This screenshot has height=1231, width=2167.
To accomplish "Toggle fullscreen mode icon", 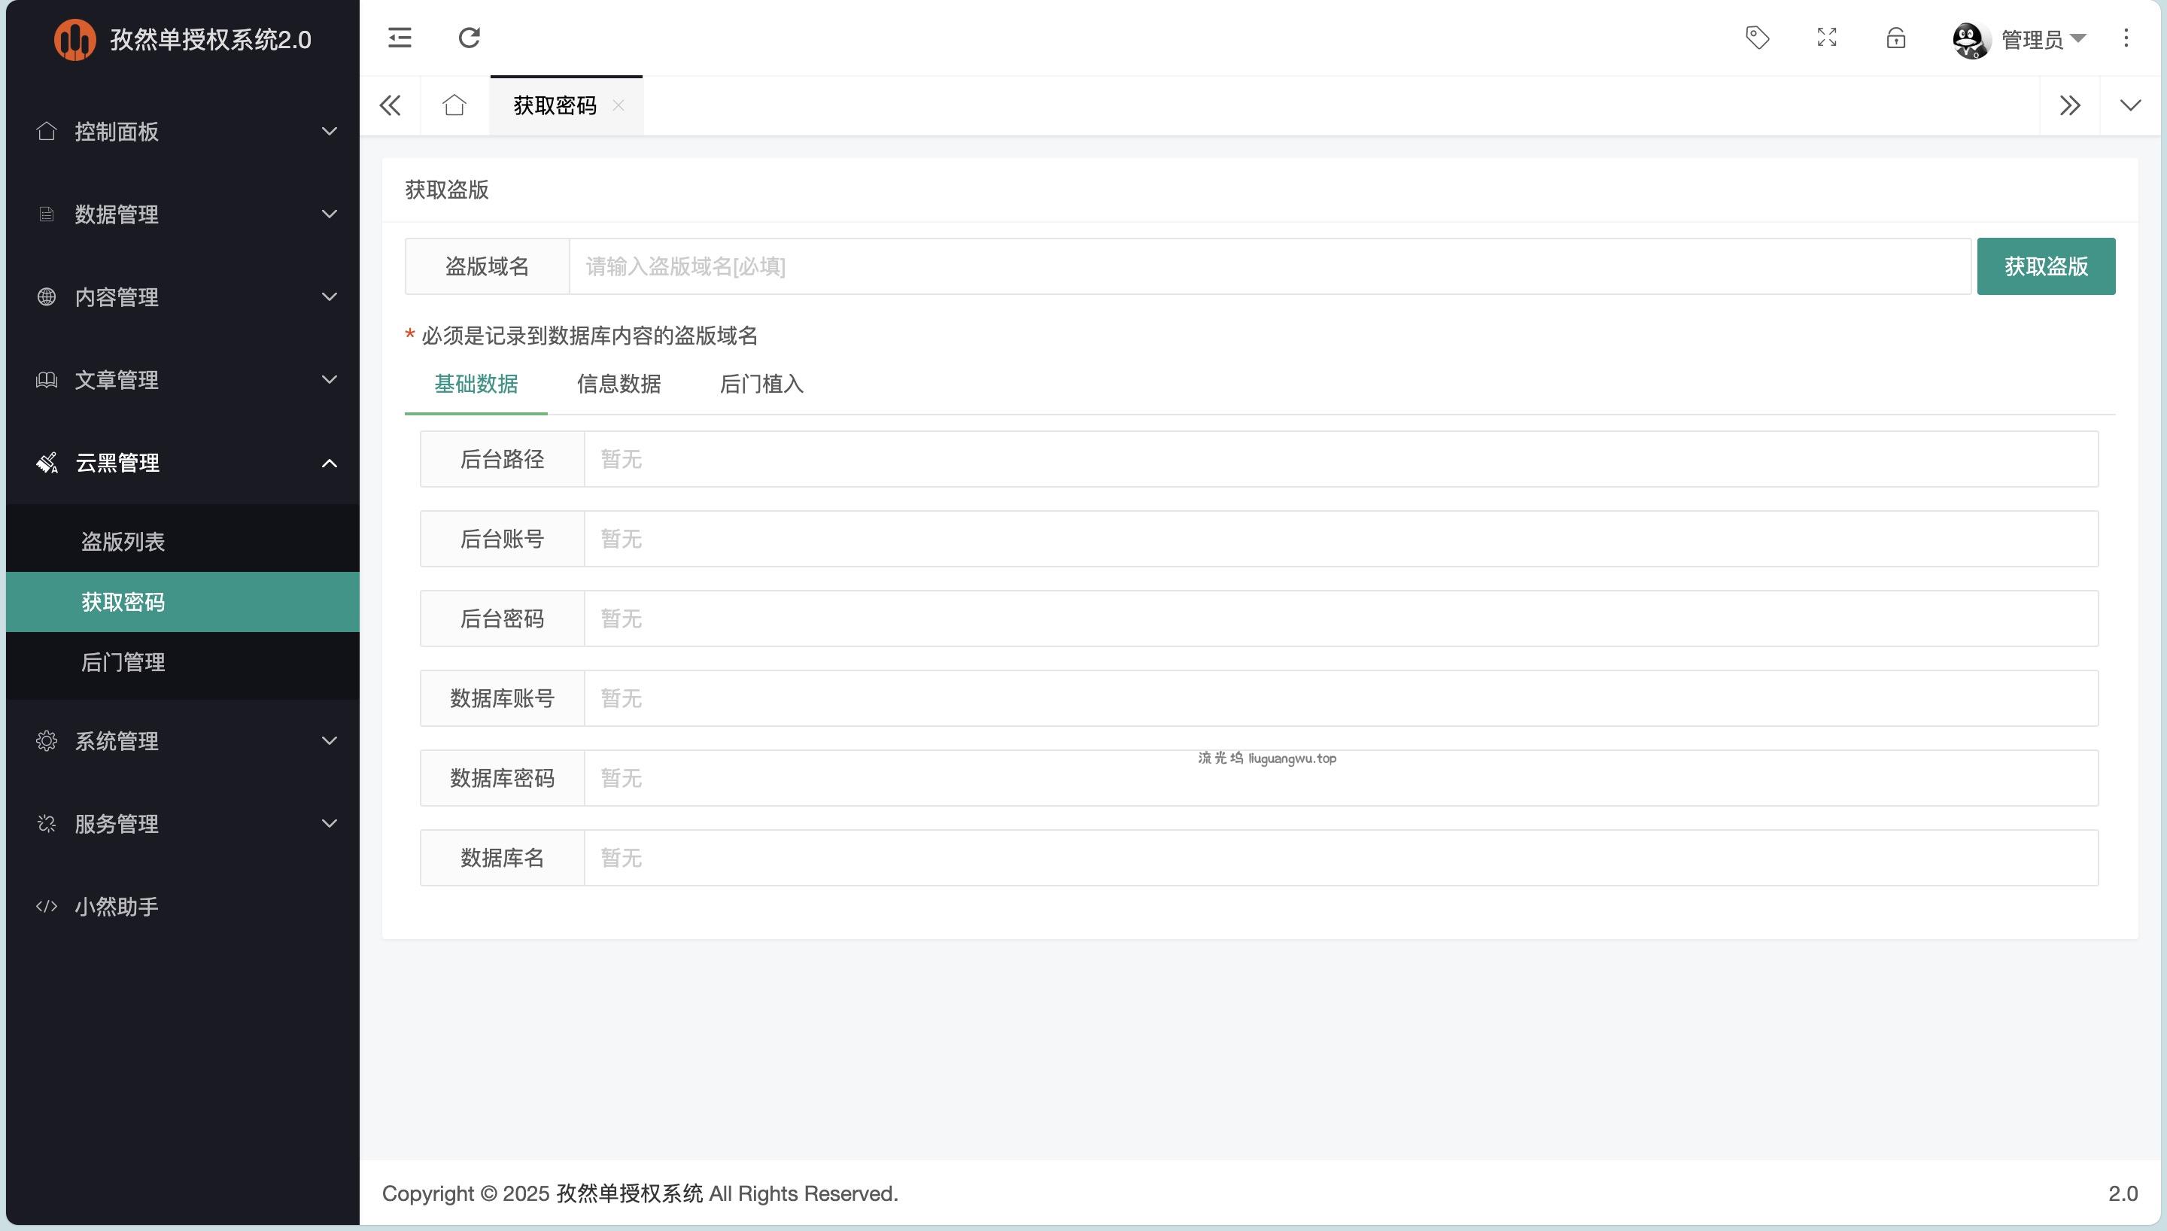I will [x=1826, y=38].
